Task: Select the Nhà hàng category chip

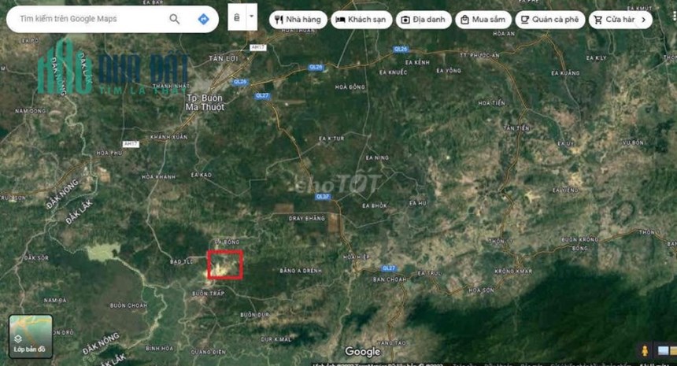Action: point(298,20)
